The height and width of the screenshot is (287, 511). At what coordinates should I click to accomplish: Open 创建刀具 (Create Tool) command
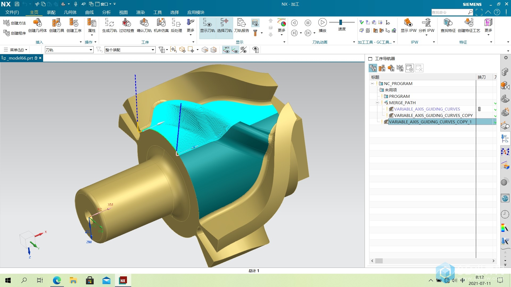pyautogui.click(x=57, y=26)
